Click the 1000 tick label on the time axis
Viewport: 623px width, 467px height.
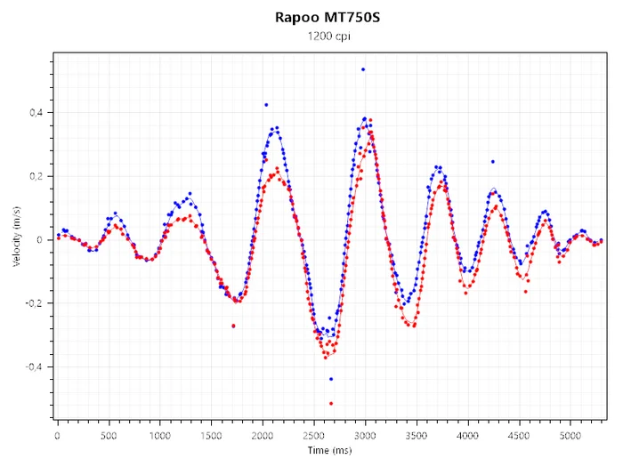click(159, 436)
